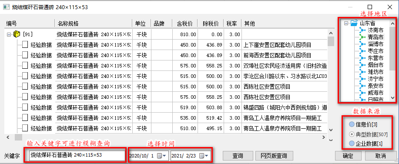Click the 810.00 price cell
The height and width of the screenshot is (164, 399).
(x=185, y=34)
